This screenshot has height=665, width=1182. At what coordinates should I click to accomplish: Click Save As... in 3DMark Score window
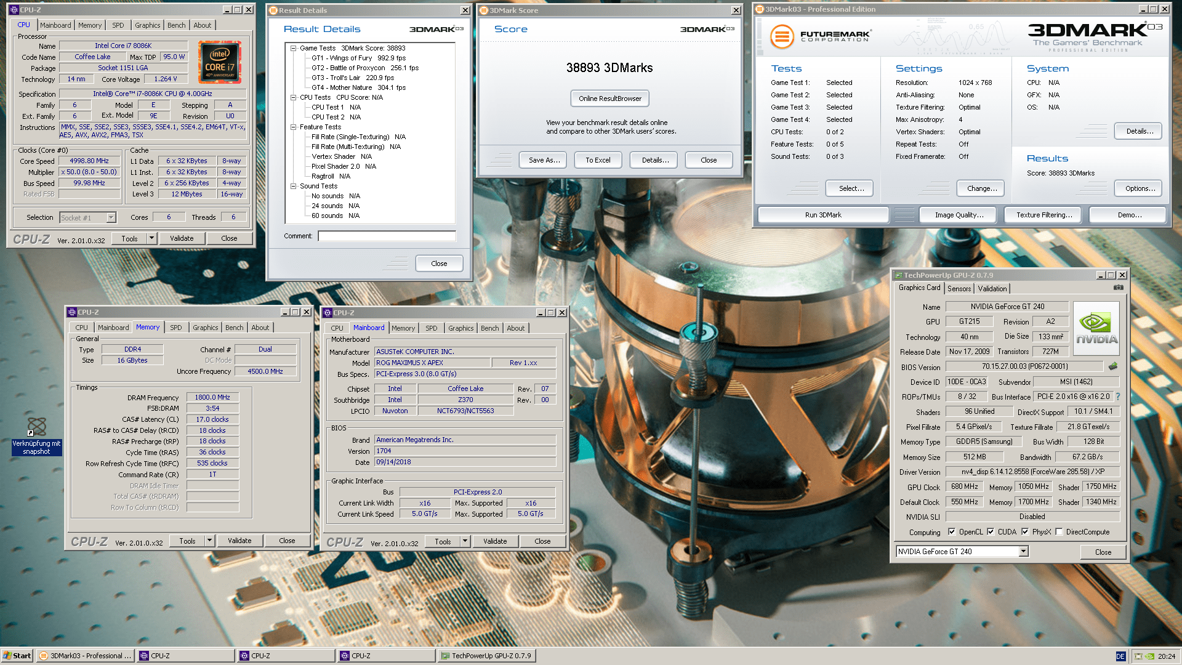point(544,160)
